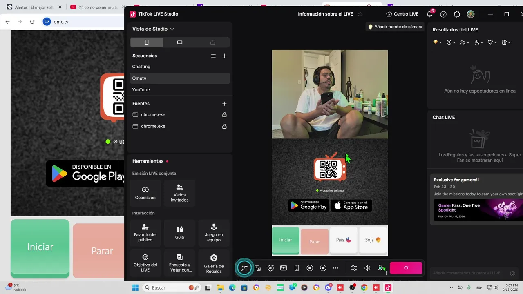This screenshot has height=294, width=523.
Task: Click Añadir fuente de cámara tip
Action: click(395, 27)
